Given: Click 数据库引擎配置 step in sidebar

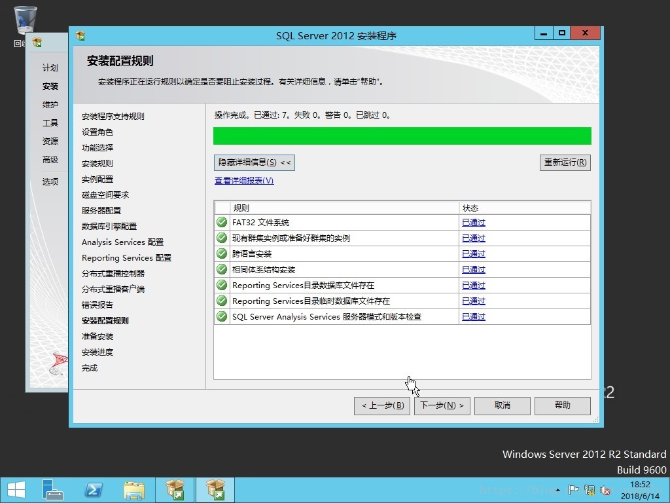Looking at the screenshot, I should [109, 226].
